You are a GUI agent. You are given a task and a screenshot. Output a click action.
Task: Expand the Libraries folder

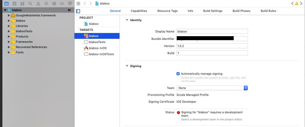click(9, 26)
